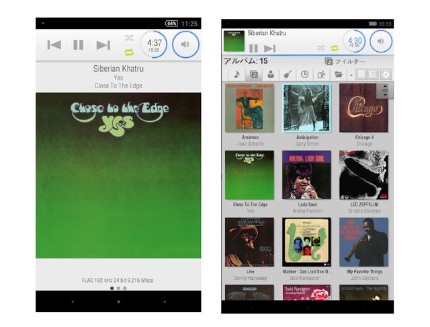Viewport: 430px width, 327px height.
Task: Tap the アルバム: 15 album count heading
Action: [246, 61]
